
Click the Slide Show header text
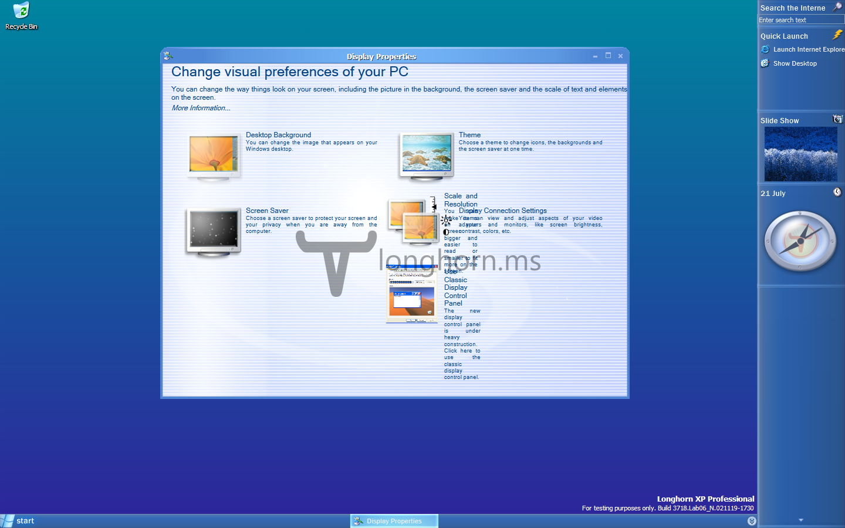[779, 121]
